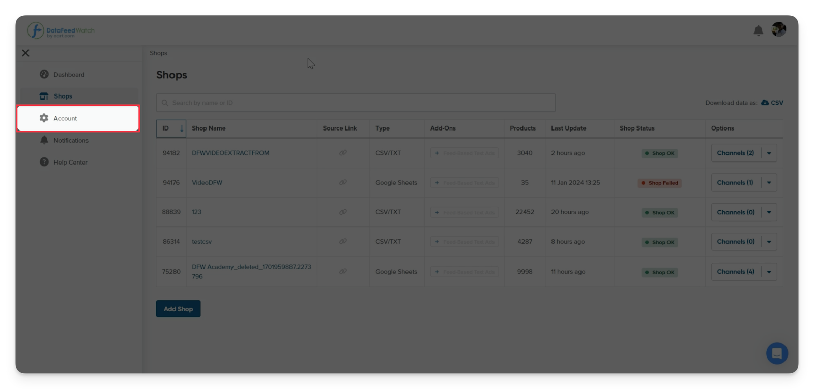
Task: Sort shops by the ID column arrow
Action: 181,128
